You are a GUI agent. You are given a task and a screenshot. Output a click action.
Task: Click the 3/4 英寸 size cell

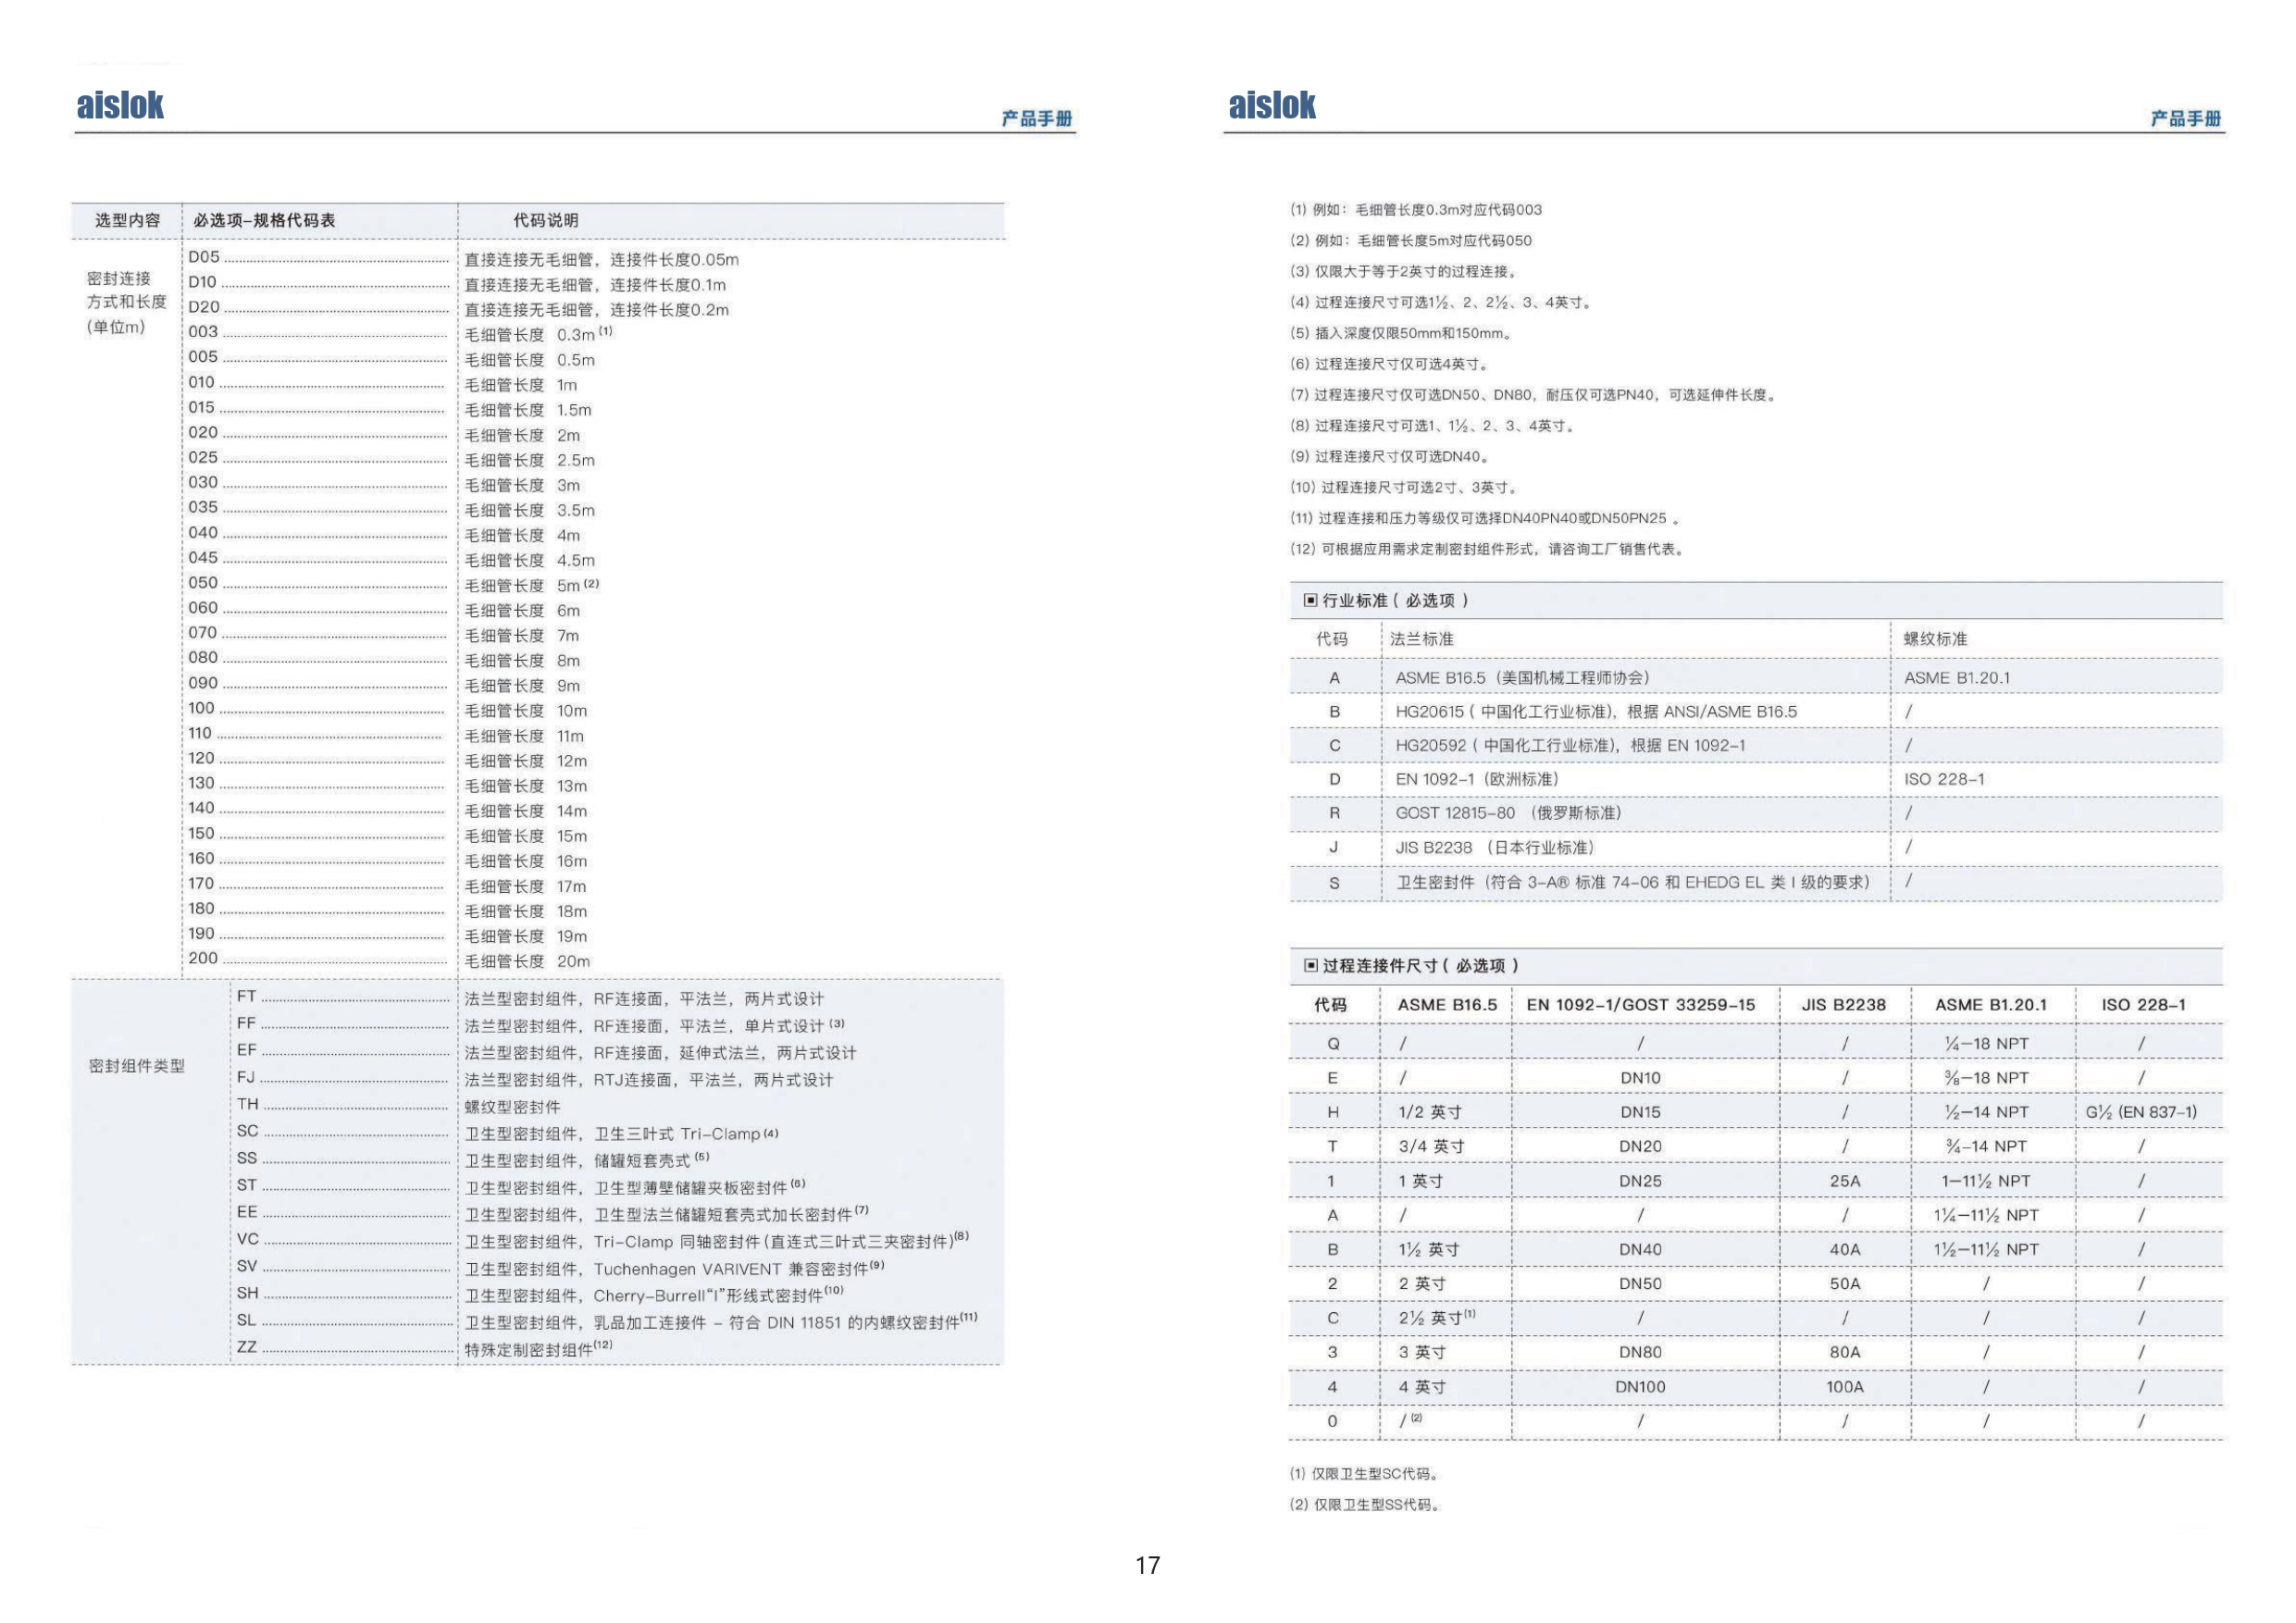[1431, 1146]
